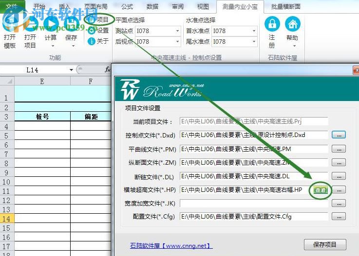Viewport: 359px width, 256px height.
Task: Select column header E
Action: [x=42, y=81]
